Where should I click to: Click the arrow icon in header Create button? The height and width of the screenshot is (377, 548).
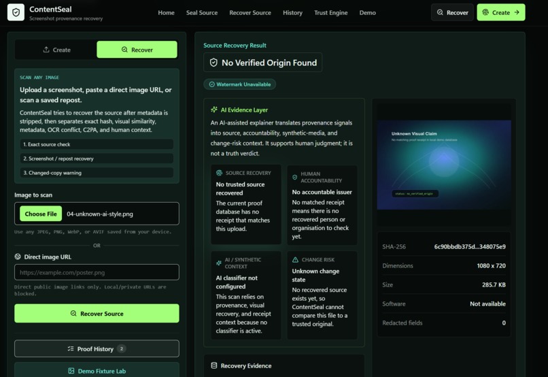tap(517, 13)
